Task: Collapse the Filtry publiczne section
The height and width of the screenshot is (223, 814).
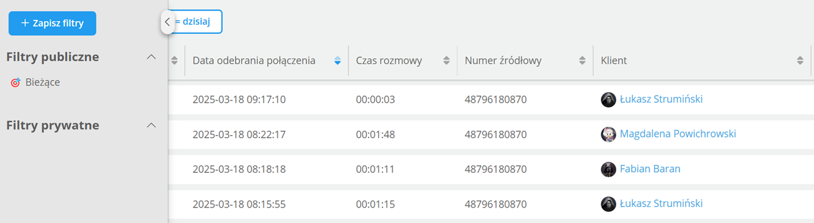Action: pyautogui.click(x=151, y=57)
